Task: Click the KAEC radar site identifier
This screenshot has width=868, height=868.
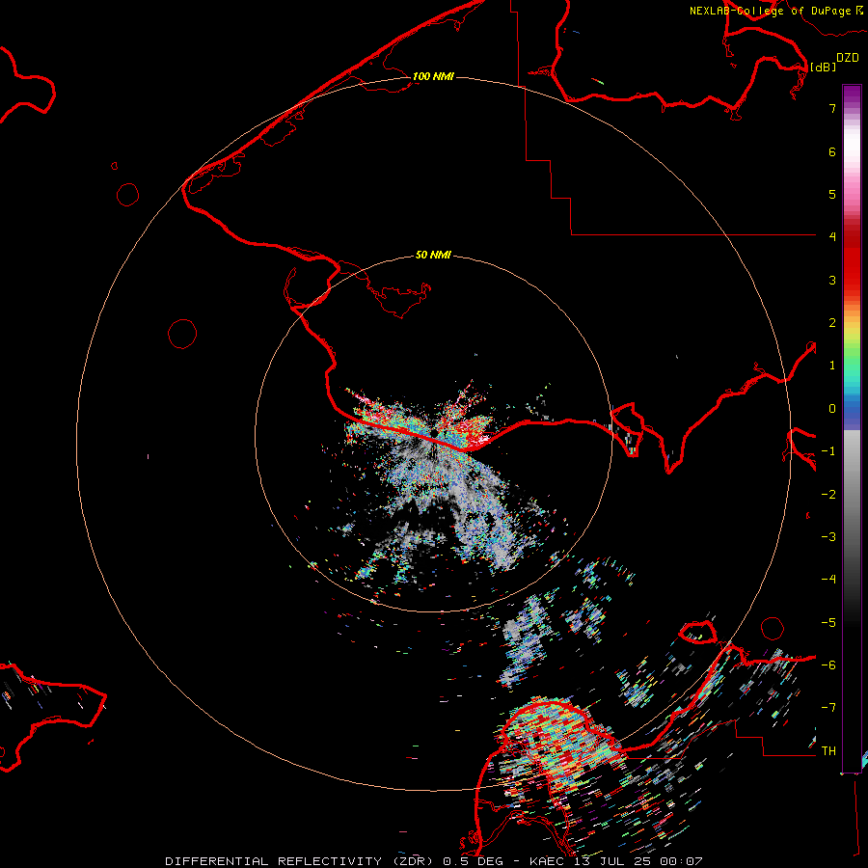Action: coord(547,861)
